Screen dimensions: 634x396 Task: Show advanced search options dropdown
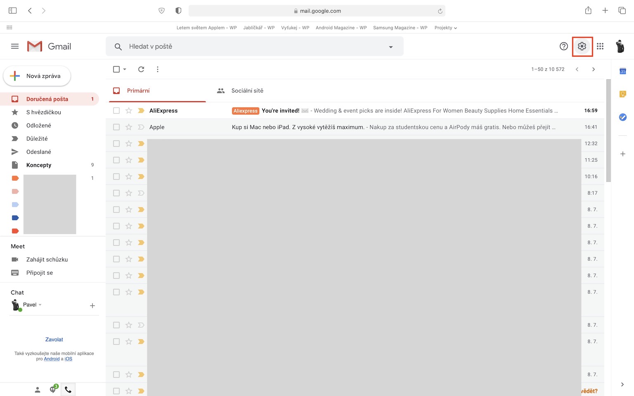point(391,47)
